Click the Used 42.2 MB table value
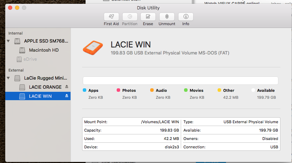This screenshot has width=292, height=163. coord(171,139)
